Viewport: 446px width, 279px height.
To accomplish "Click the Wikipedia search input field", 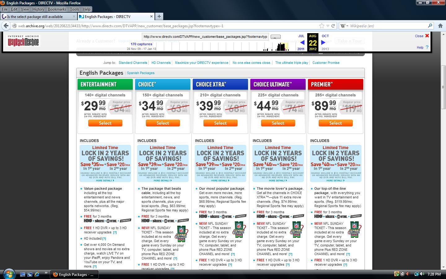I will pyautogui.click(x=388, y=26).
